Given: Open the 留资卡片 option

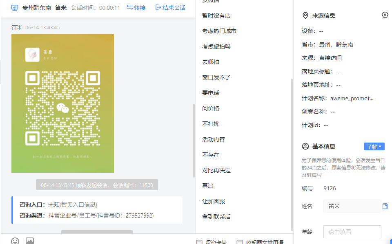Looking at the screenshot, I should 212,242.
